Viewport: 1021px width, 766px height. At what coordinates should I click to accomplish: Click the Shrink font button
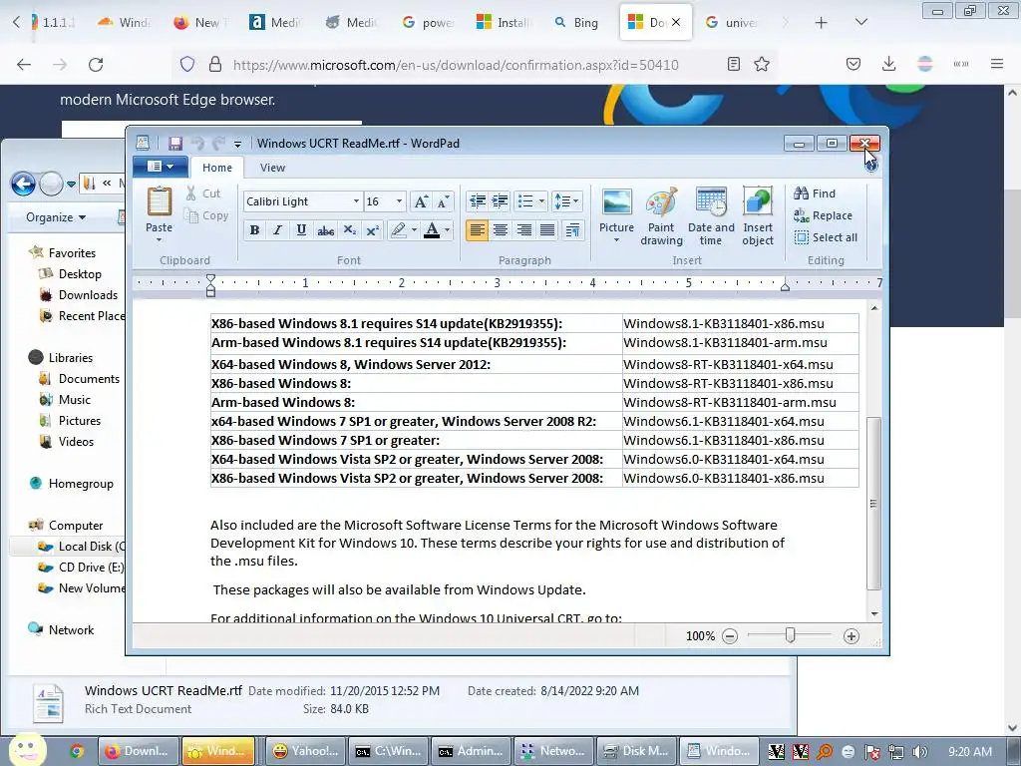(443, 201)
